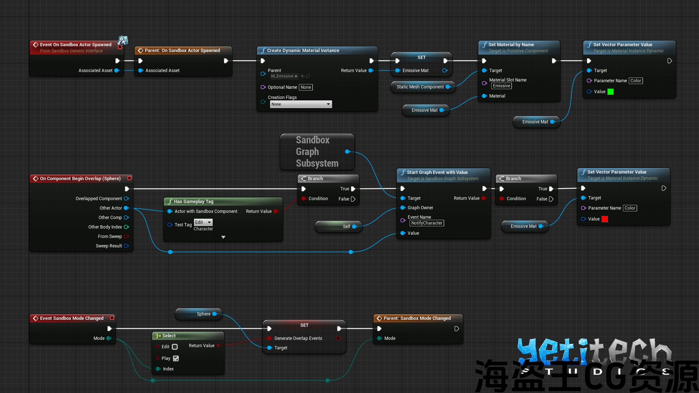Click the delegate pin on Event Sandbox Mode Changed
Image resolution: width=699 pixels, height=393 pixels.
[x=112, y=318]
